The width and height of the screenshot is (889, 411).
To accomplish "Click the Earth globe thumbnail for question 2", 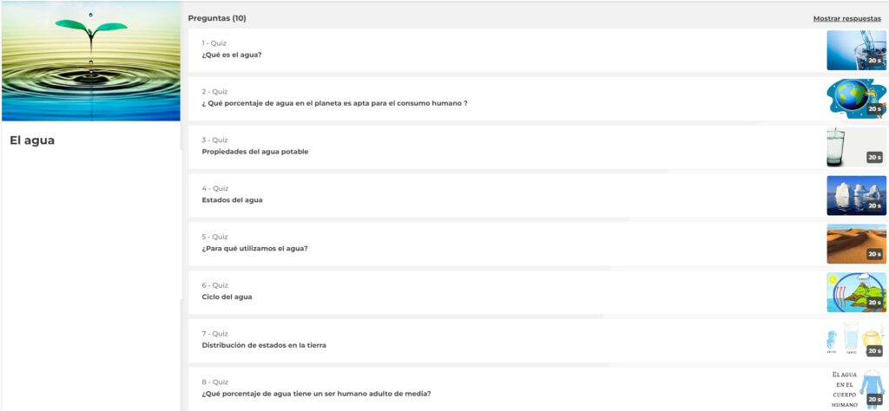I will (x=855, y=99).
